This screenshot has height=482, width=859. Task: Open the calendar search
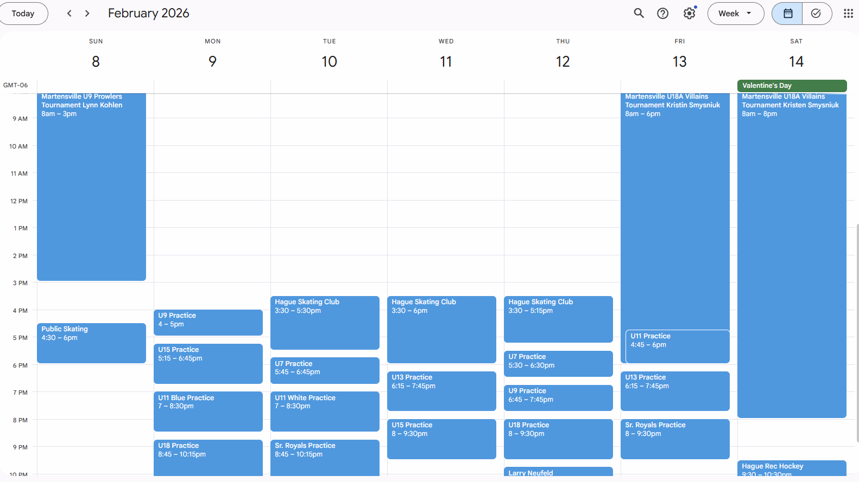pos(639,14)
